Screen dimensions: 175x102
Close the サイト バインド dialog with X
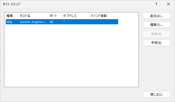pos(168,4)
